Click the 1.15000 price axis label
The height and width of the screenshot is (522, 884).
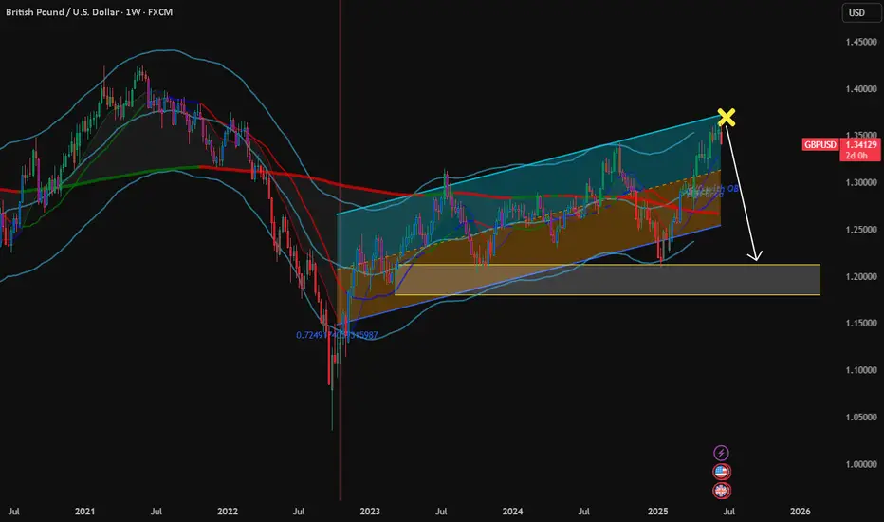click(x=861, y=324)
